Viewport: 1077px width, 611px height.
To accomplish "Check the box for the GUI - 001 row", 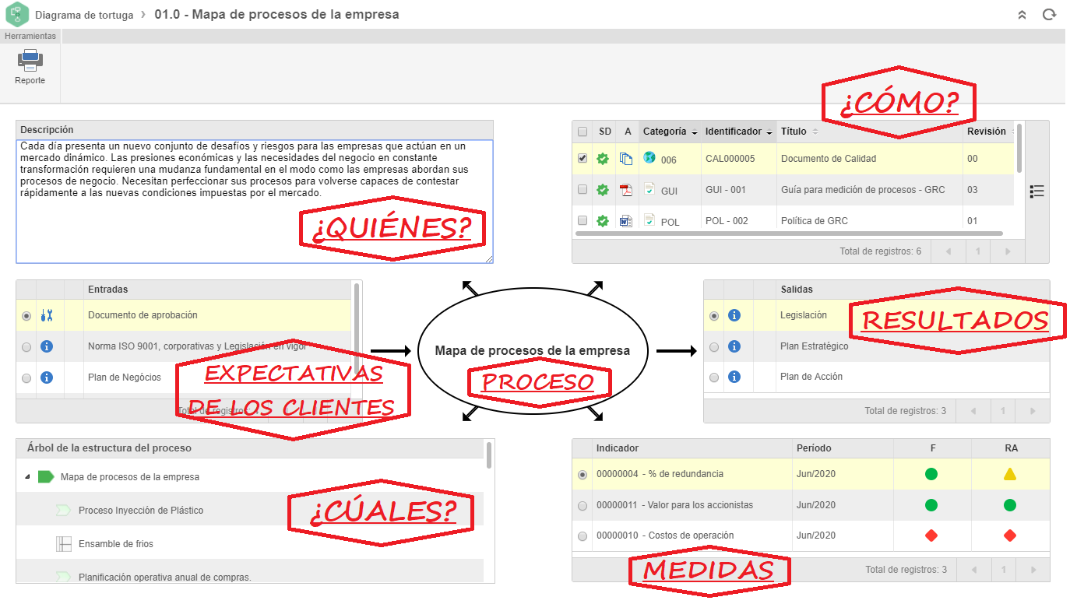I will coord(582,189).
